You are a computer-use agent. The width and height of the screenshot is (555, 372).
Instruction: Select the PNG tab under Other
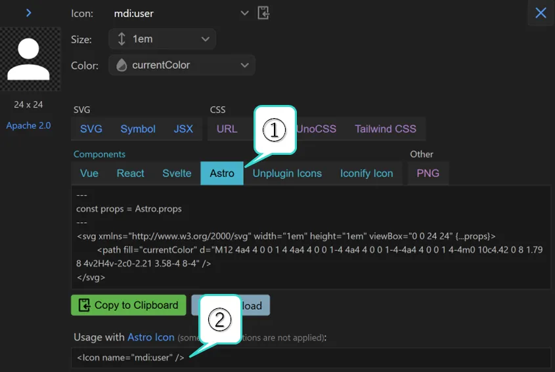click(x=428, y=173)
